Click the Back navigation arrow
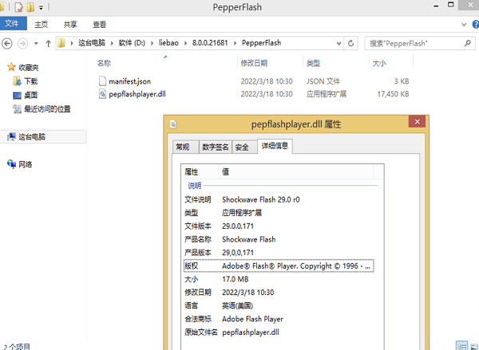479x350 pixels. coord(7,43)
